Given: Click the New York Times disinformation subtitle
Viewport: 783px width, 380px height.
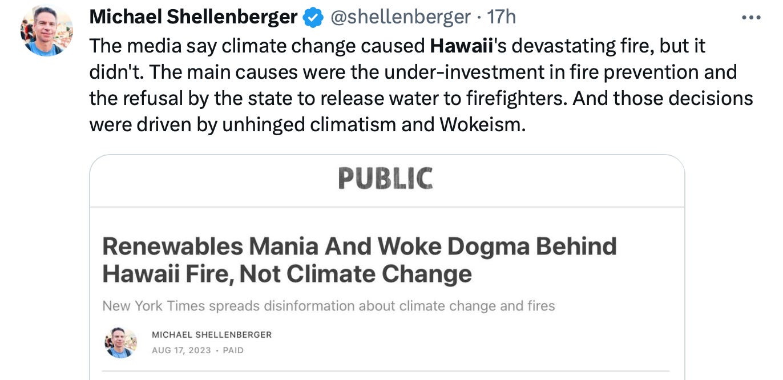Looking at the screenshot, I should (328, 306).
